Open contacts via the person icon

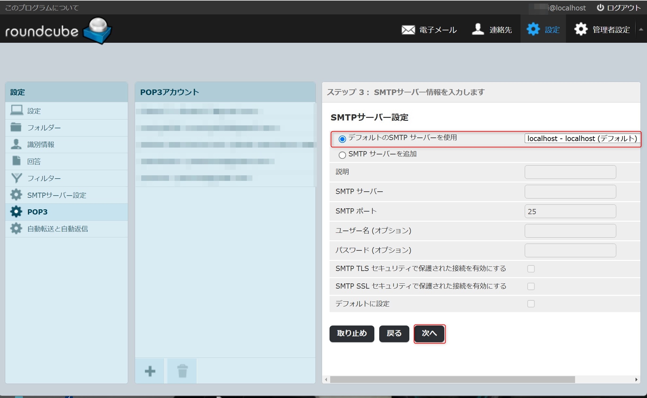pyautogui.click(x=478, y=29)
